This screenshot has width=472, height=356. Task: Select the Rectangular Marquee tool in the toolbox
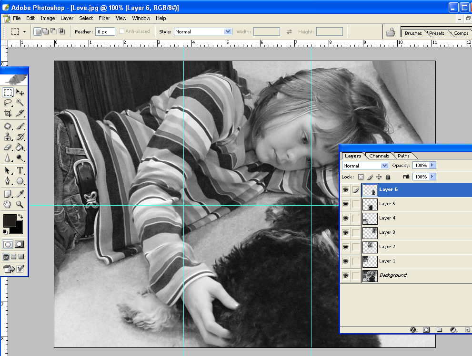click(x=8, y=92)
